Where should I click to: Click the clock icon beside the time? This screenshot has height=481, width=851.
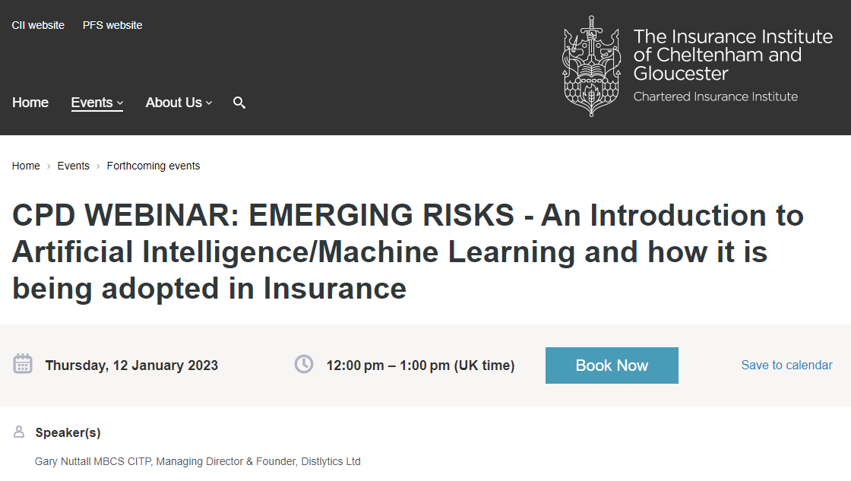click(x=304, y=364)
